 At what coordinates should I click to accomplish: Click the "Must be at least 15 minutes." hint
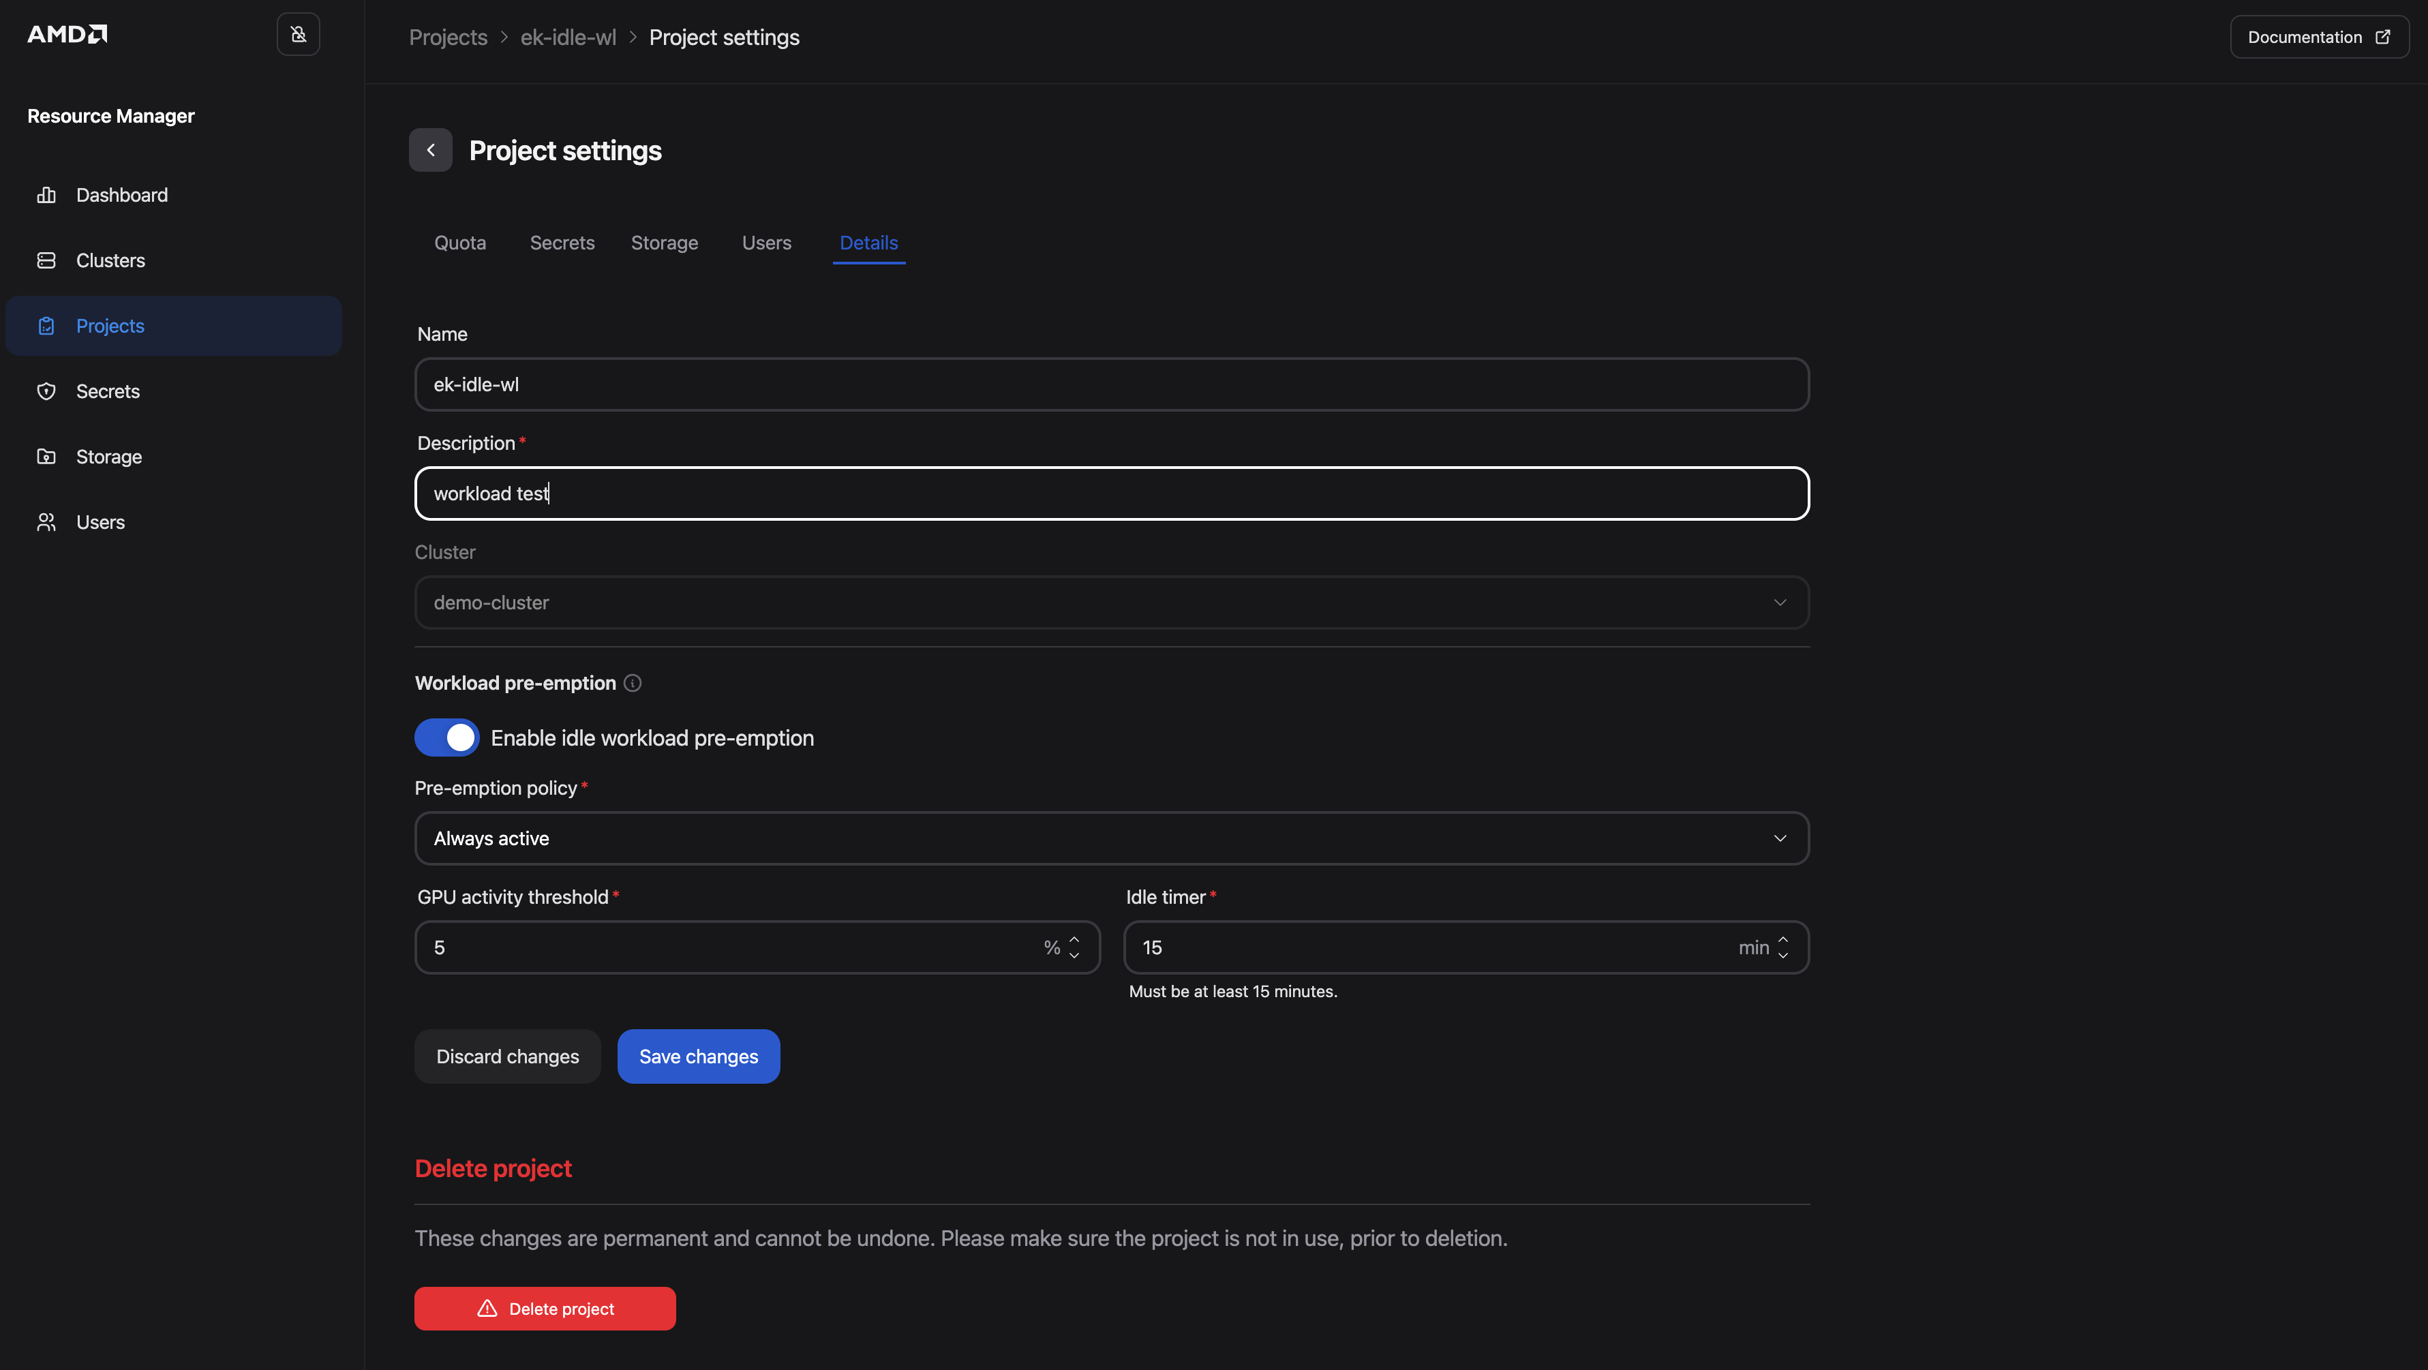pos(1233,991)
